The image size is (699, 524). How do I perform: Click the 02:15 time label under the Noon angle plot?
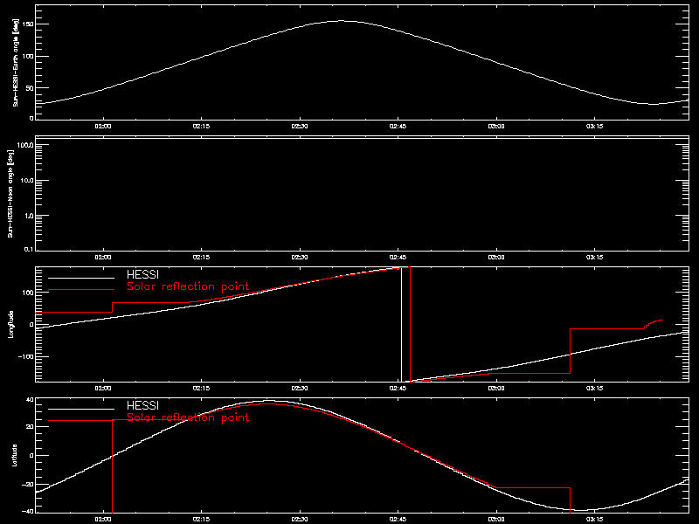201,258
